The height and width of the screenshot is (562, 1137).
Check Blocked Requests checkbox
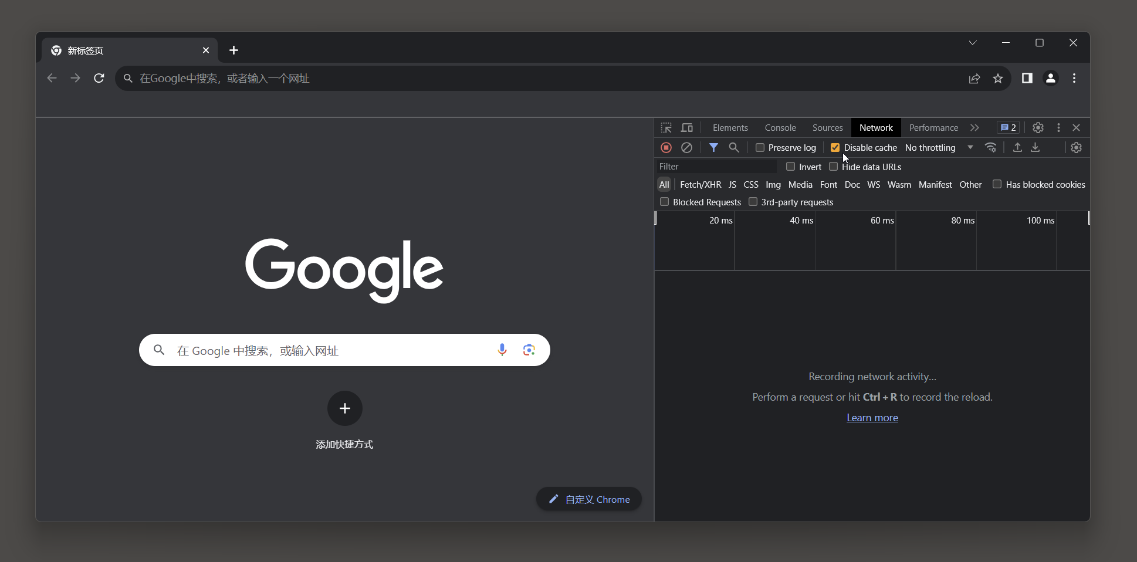pos(664,202)
